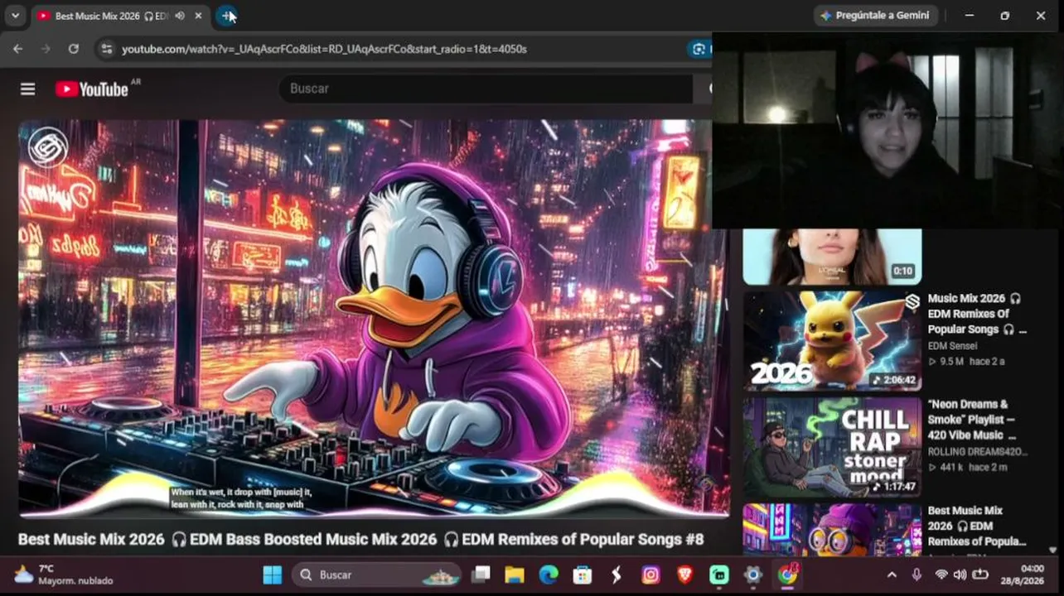
Task: Visit the ROLLING DREAMS420 channel
Action: point(978,452)
